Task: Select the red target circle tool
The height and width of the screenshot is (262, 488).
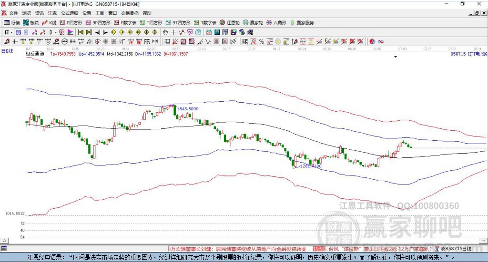Action: (97, 41)
